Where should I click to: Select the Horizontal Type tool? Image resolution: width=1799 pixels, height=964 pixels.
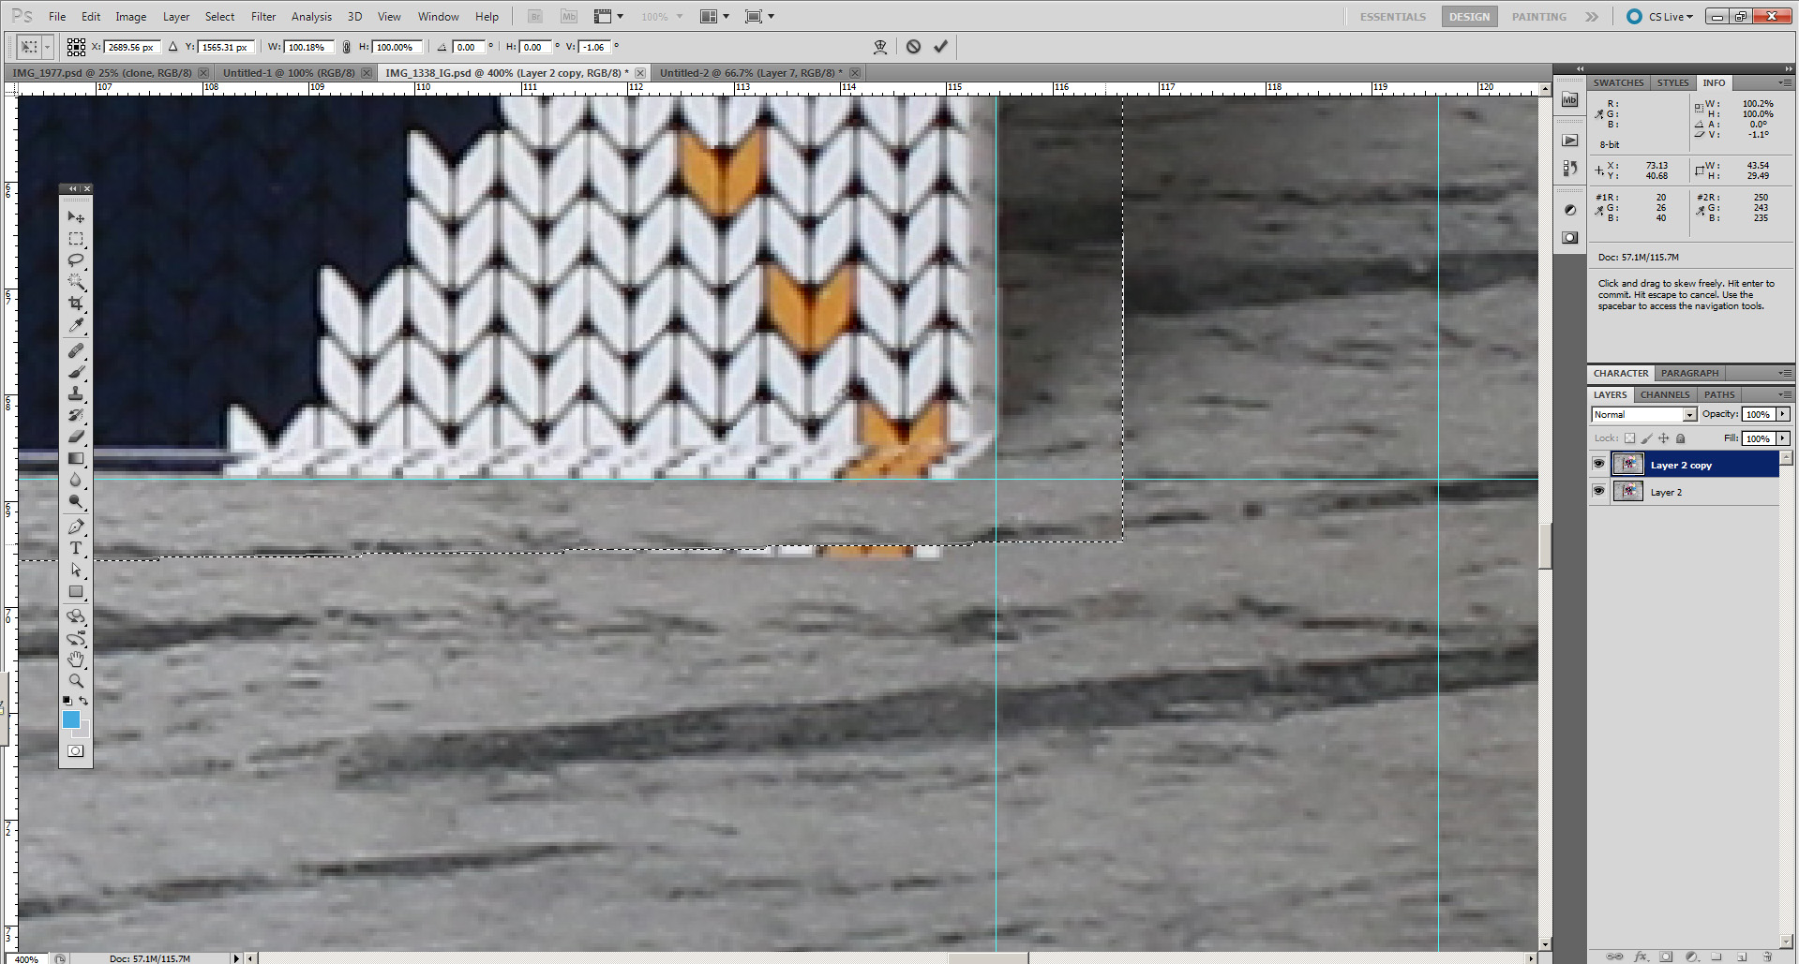coord(76,548)
